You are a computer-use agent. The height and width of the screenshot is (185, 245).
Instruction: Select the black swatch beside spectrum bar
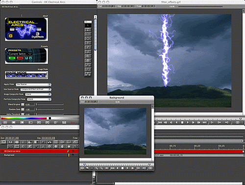tap(50, 118)
